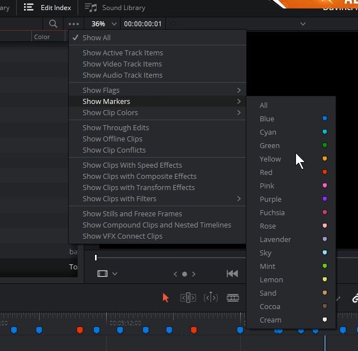The height and width of the screenshot is (351, 358).
Task: Filter markers by Cream
Action: [291, 320]
